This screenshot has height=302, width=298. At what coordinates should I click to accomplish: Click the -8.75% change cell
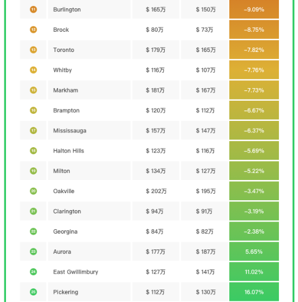tap(254, 30)
